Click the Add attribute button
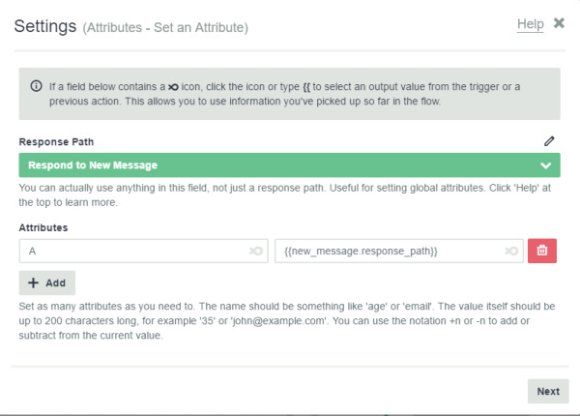This screenshot has height=416, width=580. pyautogui.click(x=47, y=282)
